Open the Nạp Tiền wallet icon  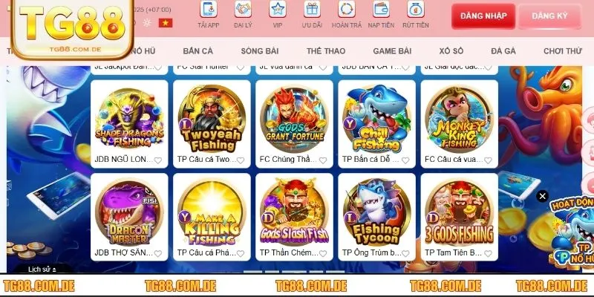(381, 9)
